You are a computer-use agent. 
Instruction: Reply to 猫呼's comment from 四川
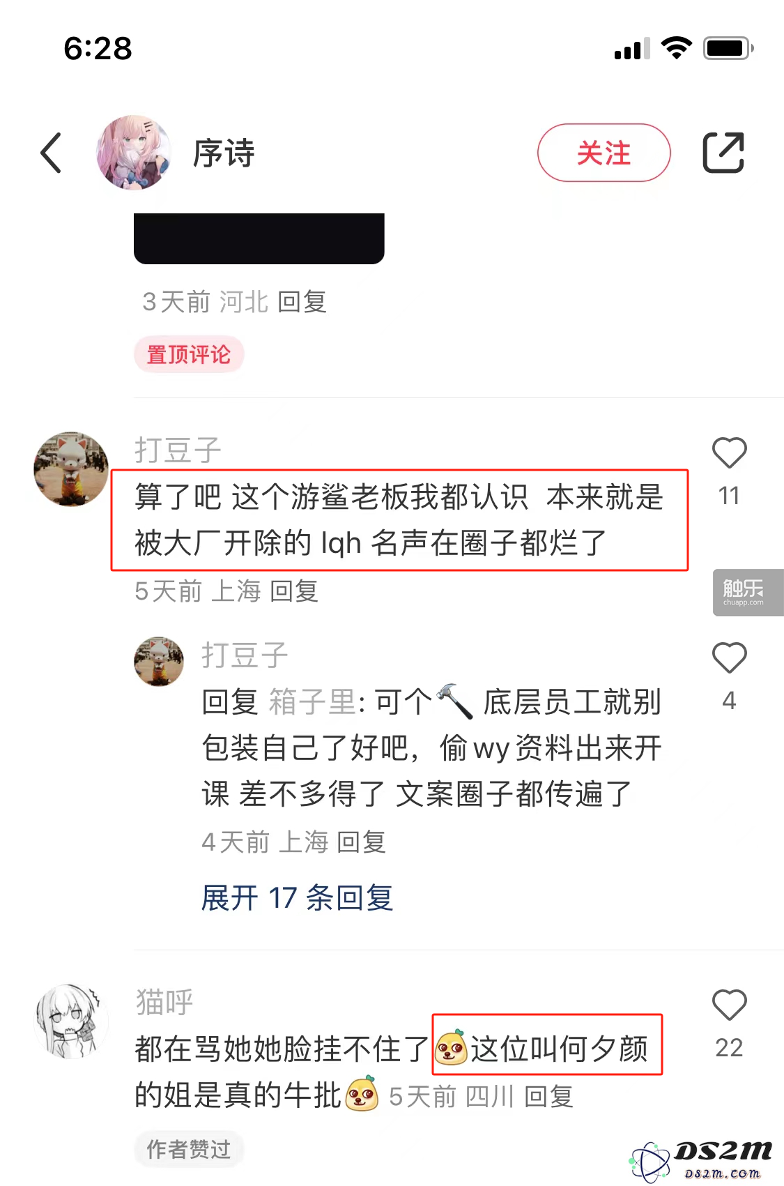(x=548, y=1097)
